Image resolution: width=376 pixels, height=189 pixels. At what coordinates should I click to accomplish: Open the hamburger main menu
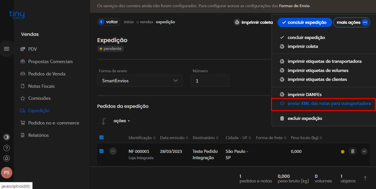pyautogui.click(x=6, y=49)
